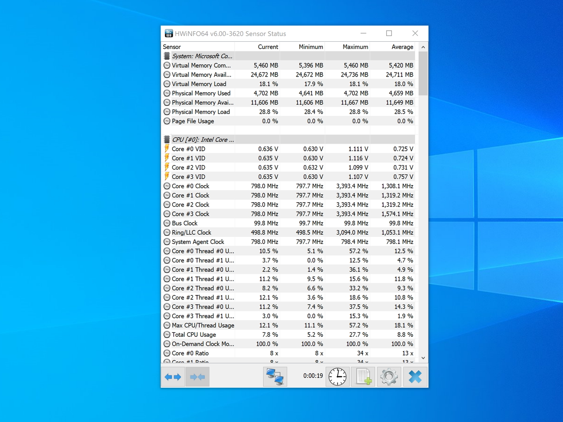Select the Virtual Memory Avail... row label
This screenshot has height=422, width=563.
click(201, 75)
